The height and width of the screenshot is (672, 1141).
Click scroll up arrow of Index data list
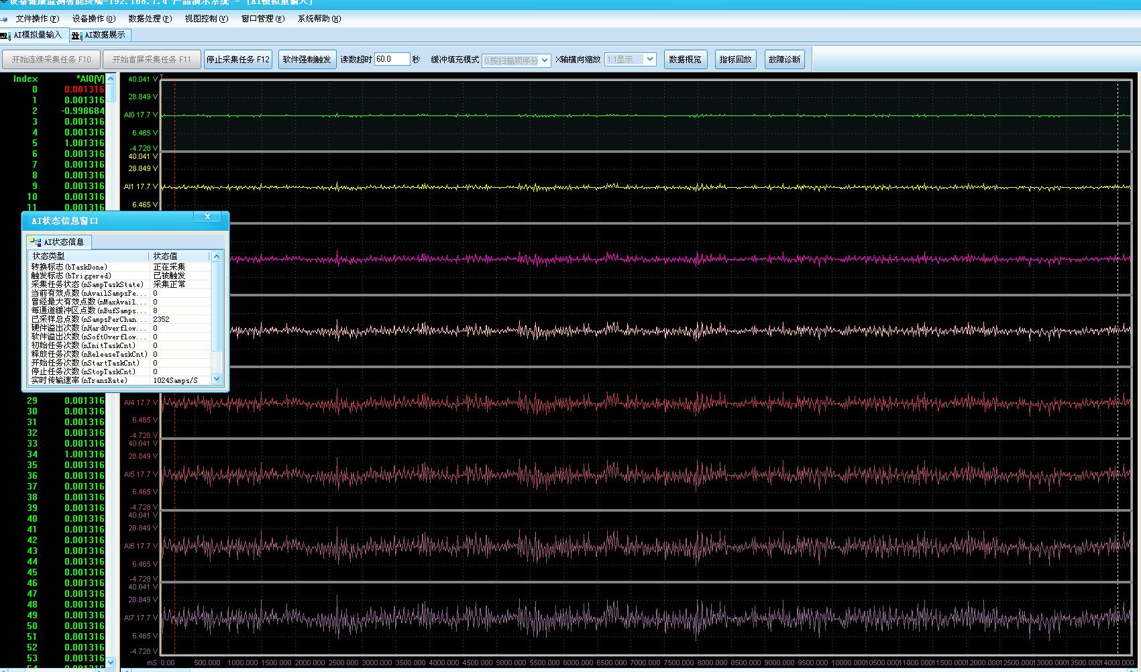(111, 79)
